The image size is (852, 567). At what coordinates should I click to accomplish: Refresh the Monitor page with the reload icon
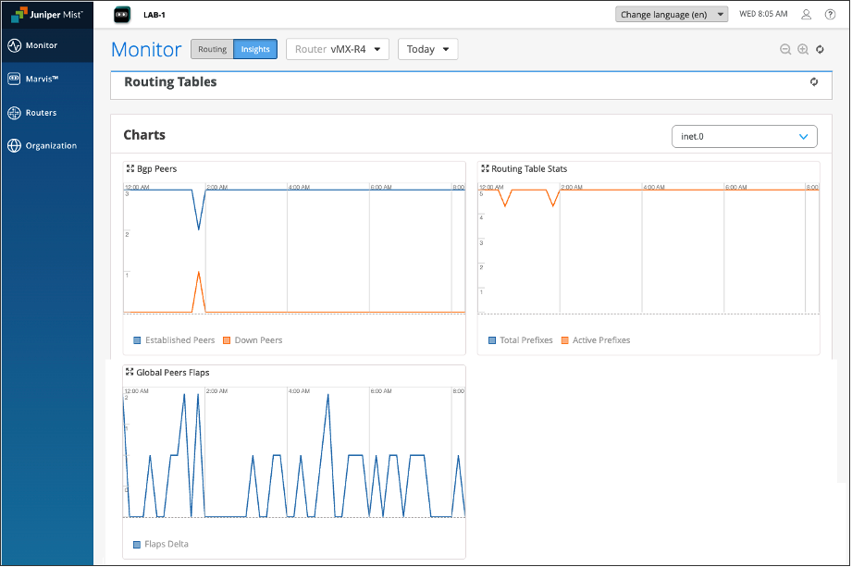(x=821, y=50)
